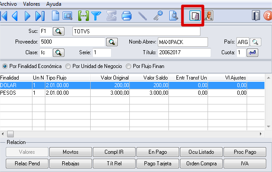The height and width of the screenshot is (172, 272).
Task: Click the document report toolbar icon
Action: 195,16
